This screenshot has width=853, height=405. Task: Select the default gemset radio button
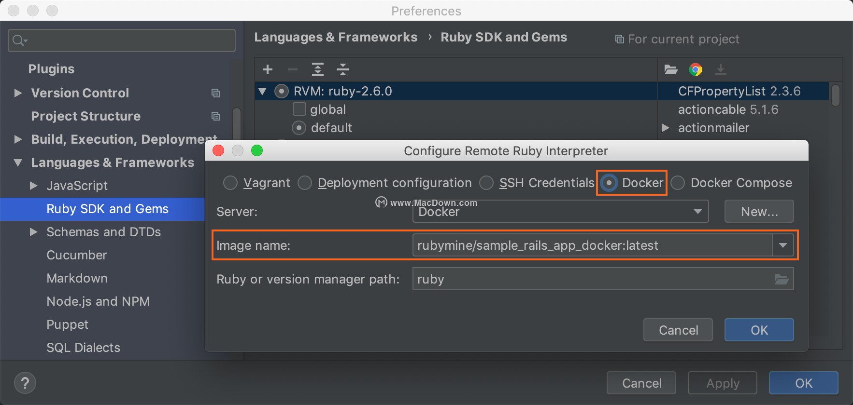coord(299,128)
